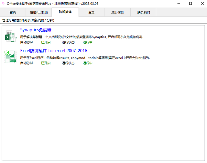Go to the 设置 tab

(x=91, y=12)
